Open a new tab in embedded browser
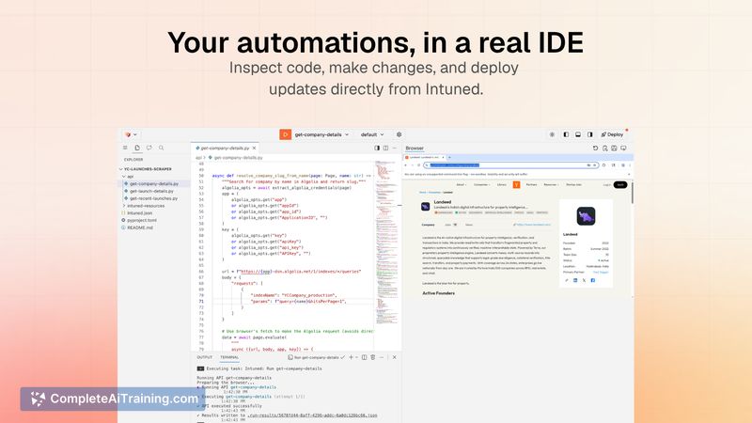This screenshot has height=423, width=752. tap(449, 157)
